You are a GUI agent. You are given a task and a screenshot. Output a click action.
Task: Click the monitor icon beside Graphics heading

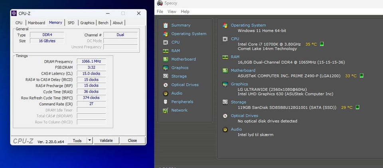point(225,84)
